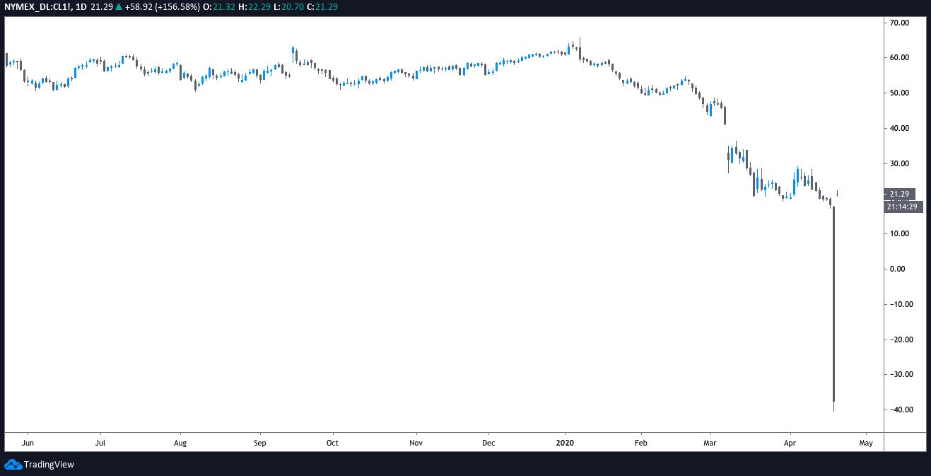Screen dimensions: 931x476
Task: Click the Sep label on time axis
Action: pos(260,443)
